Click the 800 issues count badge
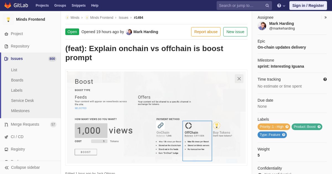Viewport: 332px width, 174px height. click(52, 59)
